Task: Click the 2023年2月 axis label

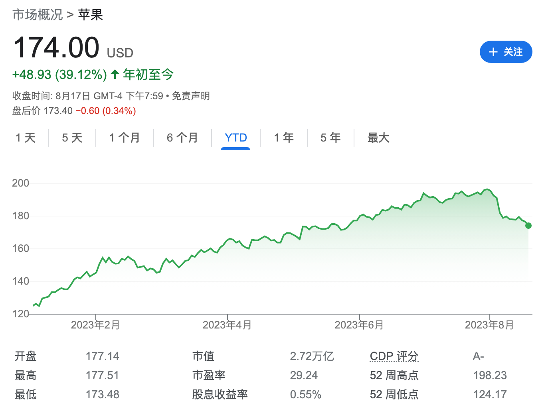Action: pos(95,325)
